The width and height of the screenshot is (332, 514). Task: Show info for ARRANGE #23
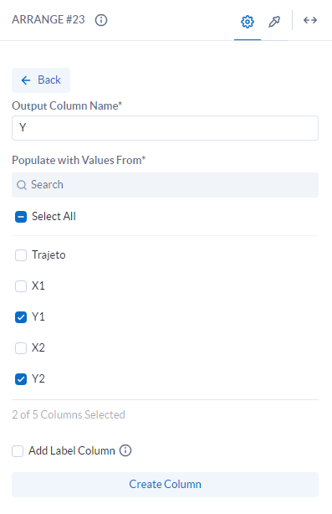coord(101,20)
